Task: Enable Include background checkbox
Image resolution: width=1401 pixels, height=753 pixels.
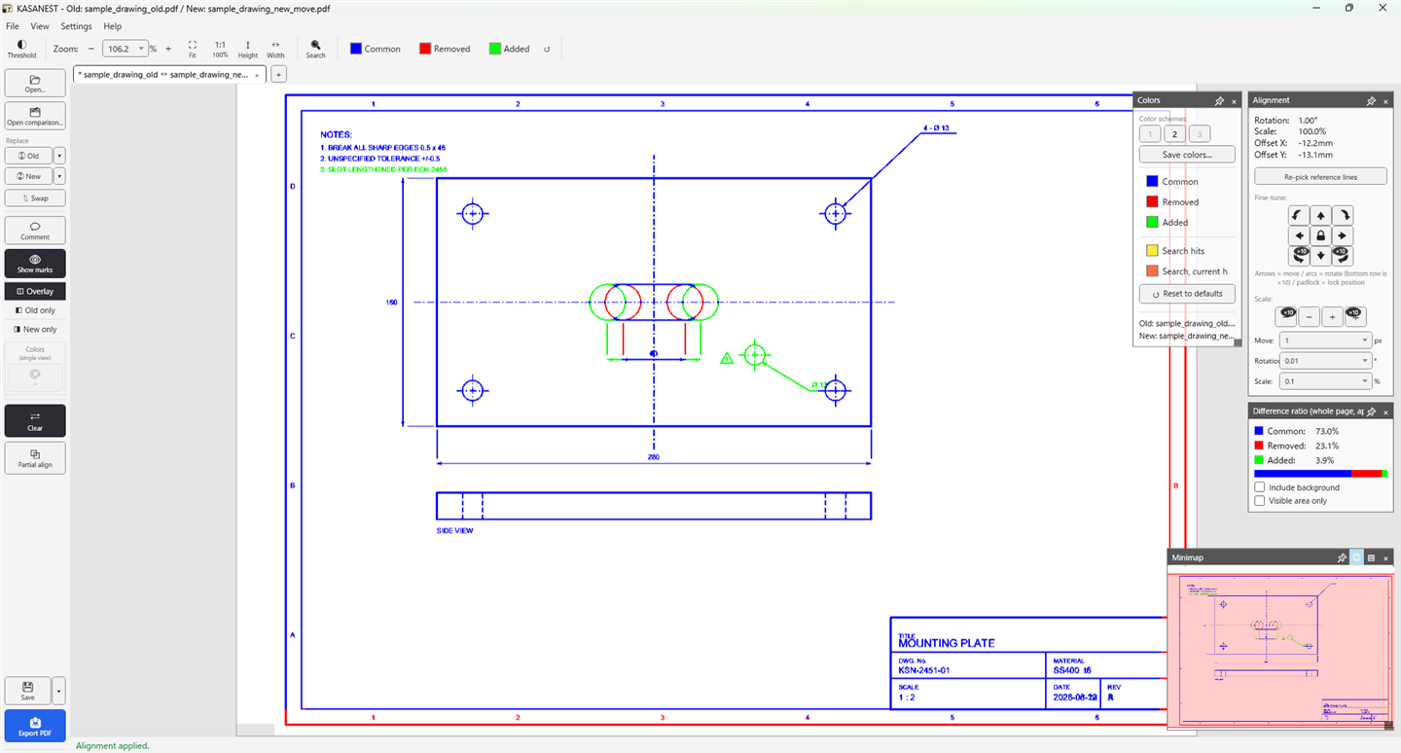Action: pos(1260,487)
